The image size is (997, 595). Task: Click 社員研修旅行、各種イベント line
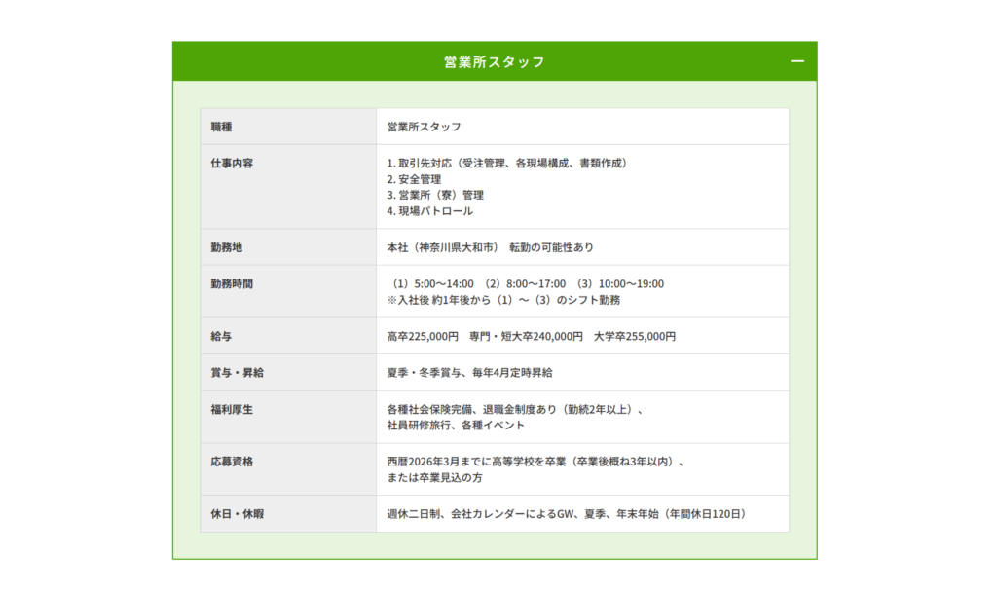456,426
